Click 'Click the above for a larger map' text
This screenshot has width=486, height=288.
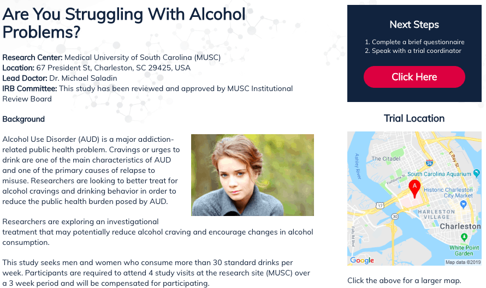(x=404, y=280)
